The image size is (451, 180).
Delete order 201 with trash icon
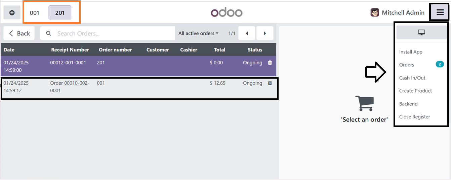coord(270,63)
